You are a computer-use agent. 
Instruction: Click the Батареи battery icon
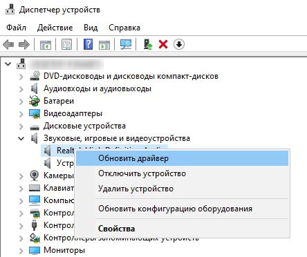[x=35, y=101]
